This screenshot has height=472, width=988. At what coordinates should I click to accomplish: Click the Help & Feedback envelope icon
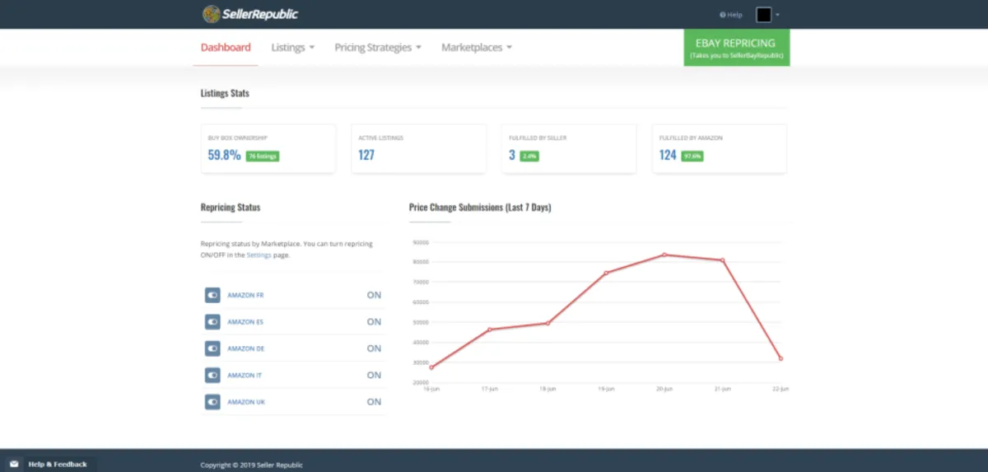14,464
